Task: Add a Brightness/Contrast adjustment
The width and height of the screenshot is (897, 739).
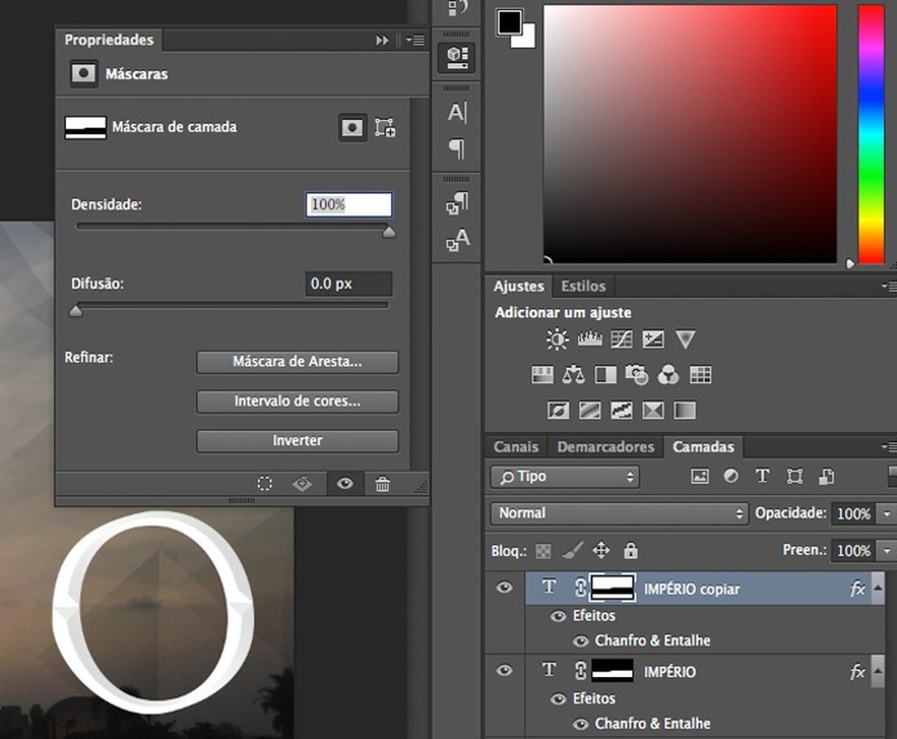Action: [x=557, y=340]
